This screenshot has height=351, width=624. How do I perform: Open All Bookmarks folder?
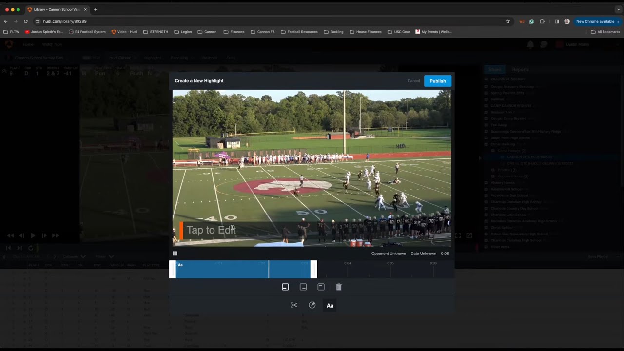(605, 32)
